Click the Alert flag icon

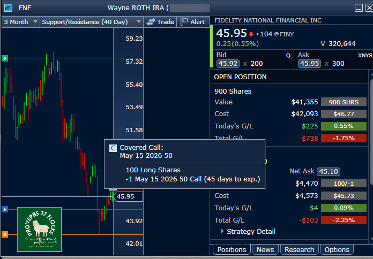[x=184, y=22]
